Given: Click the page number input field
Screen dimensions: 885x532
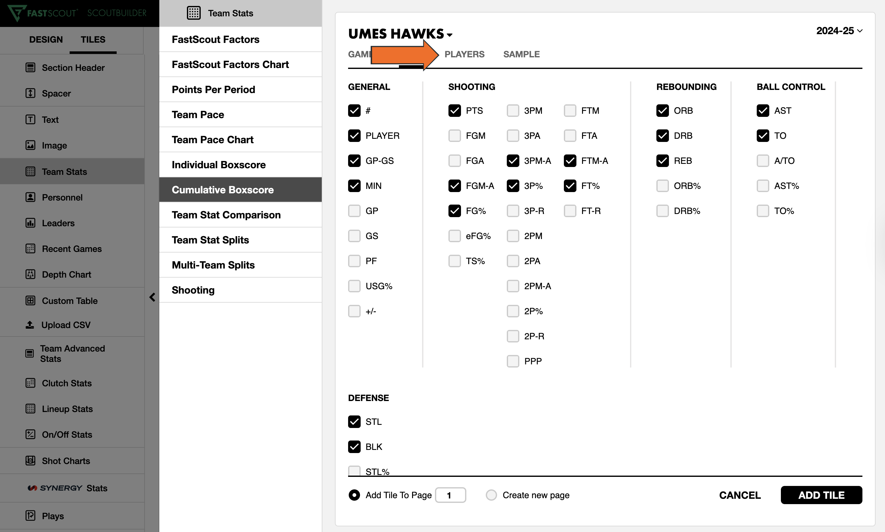Looking at the screenshot, I should coord(451,495).
